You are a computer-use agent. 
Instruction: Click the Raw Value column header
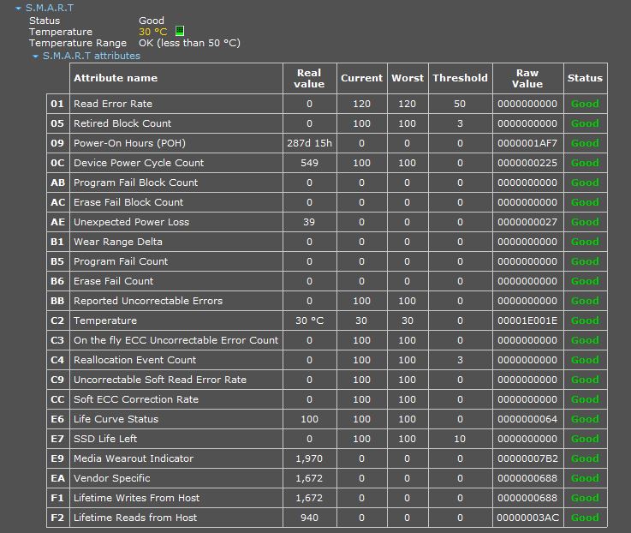(527, 78)
